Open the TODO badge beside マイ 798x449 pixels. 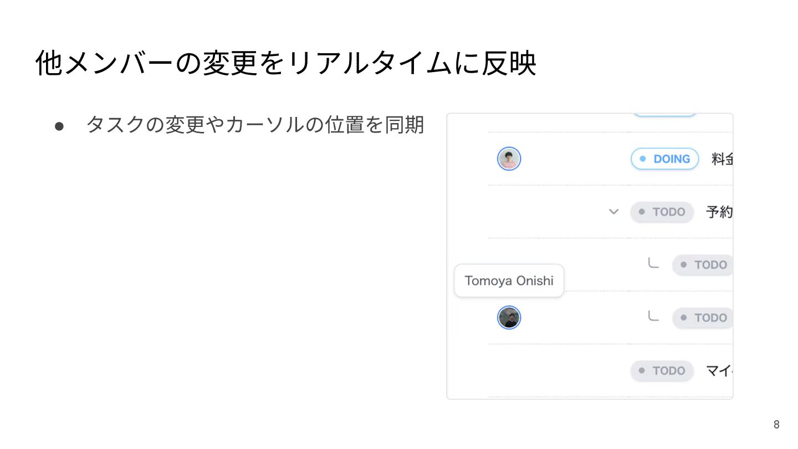(x=662, y=370)
